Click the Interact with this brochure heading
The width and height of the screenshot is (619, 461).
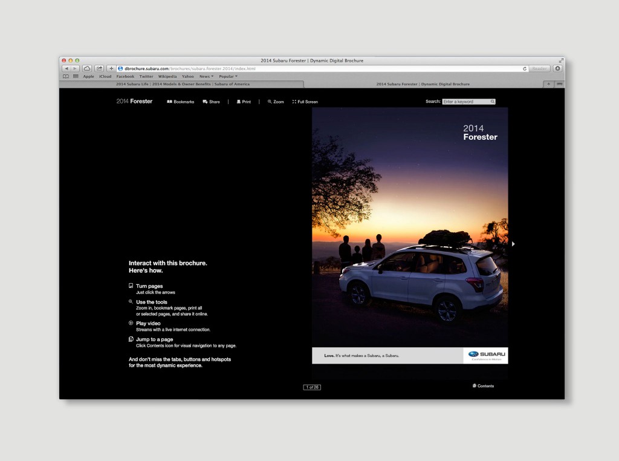[x=168, y=267]
